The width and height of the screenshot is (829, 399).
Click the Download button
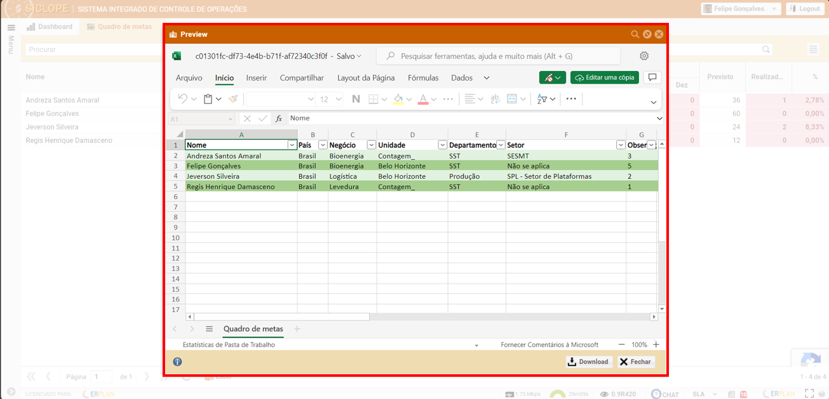[588, 362]
